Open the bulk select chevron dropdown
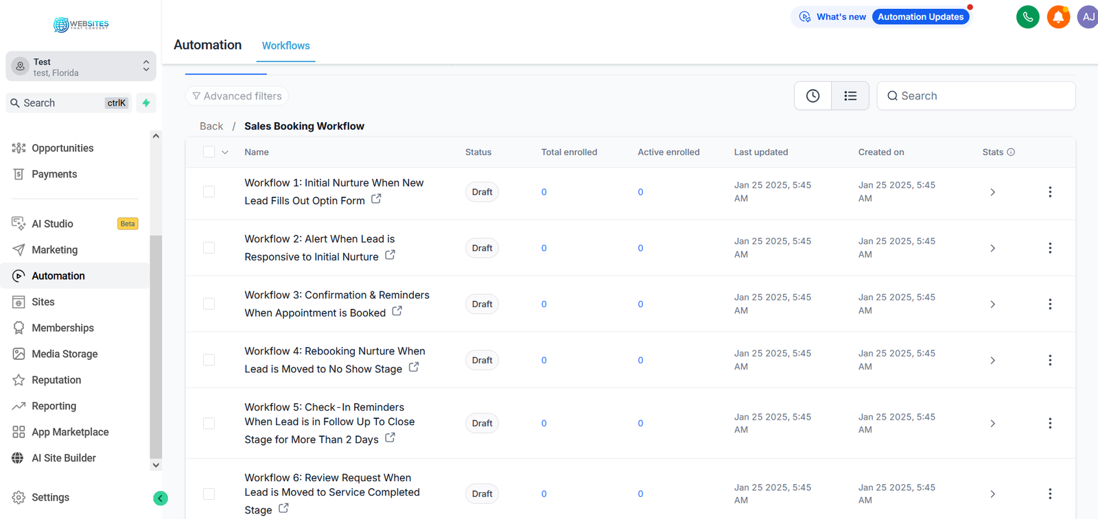The height and width of the screenshot is (519, 1098). 225,152
